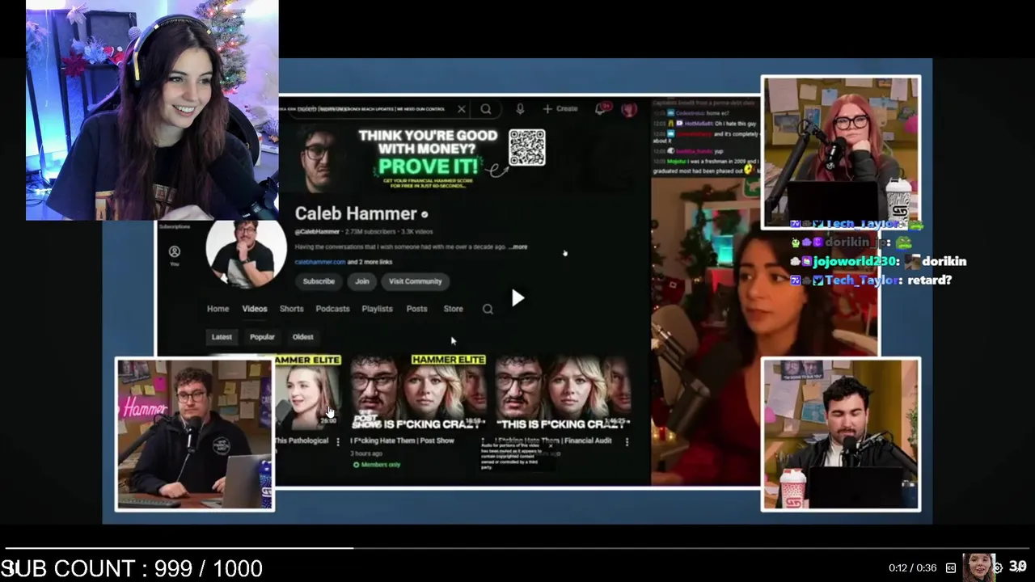
Task: Click the QR code in the channel banner
Action: tap(527, 147)
